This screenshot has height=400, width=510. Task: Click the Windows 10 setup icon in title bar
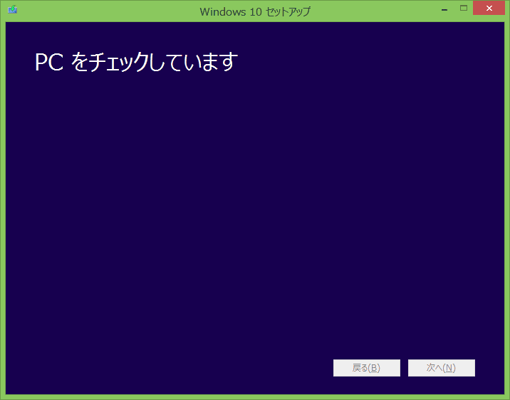[x=12, y=9]
